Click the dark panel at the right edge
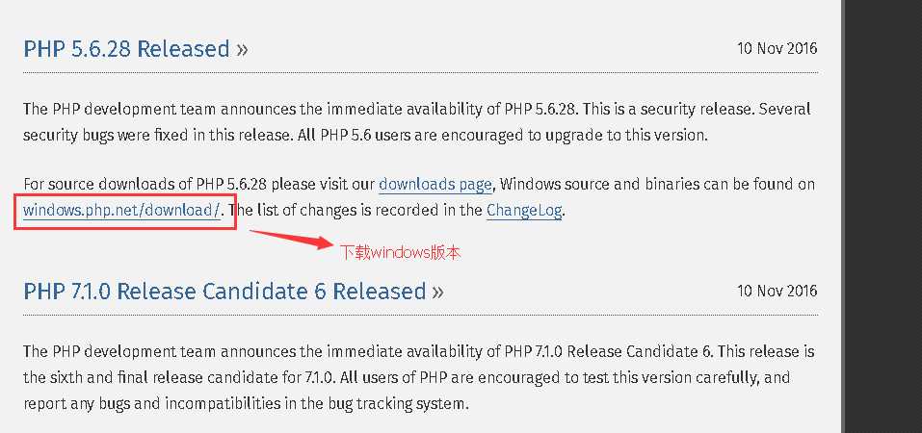The image size is (922, 433). (x=882, y=216)
